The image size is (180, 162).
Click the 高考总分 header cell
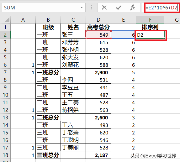(98, 27)
